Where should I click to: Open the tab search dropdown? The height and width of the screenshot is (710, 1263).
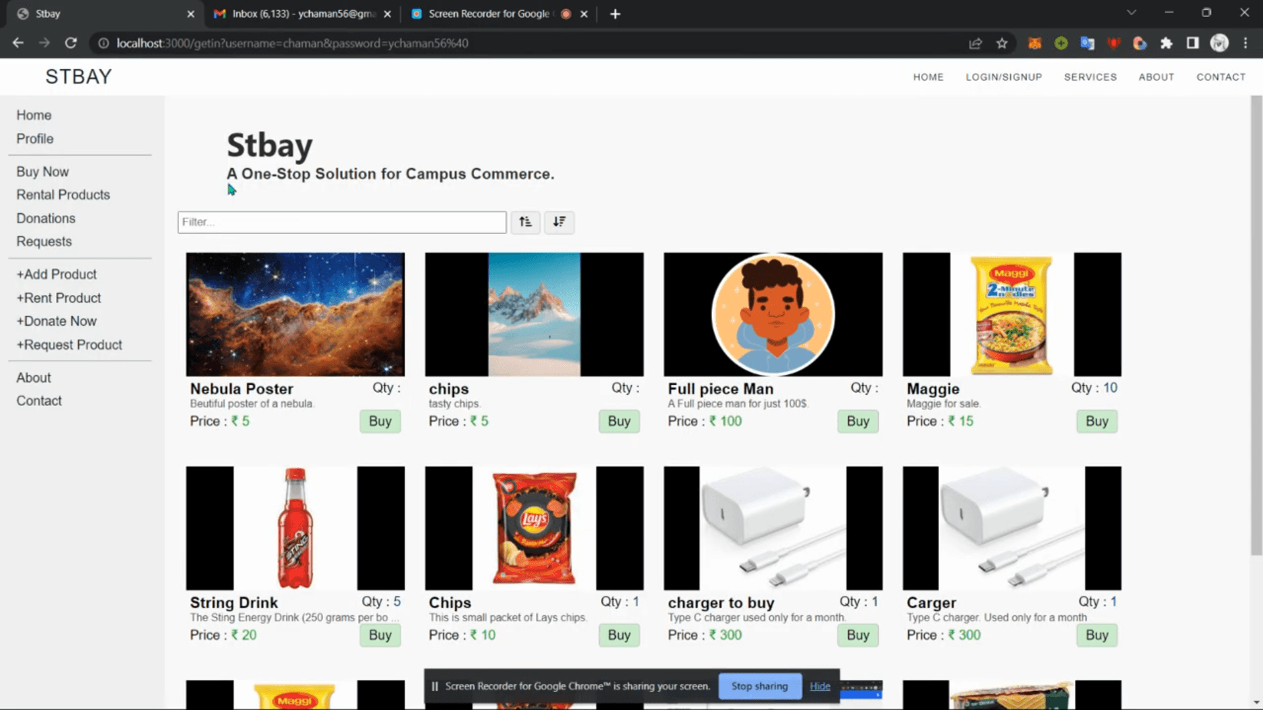[x=1131, y=13]
